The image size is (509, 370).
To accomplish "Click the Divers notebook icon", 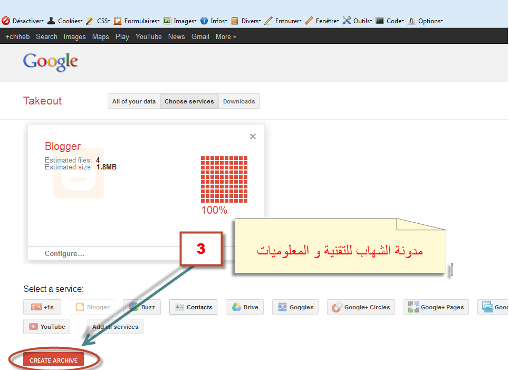I will tap(235, 21).
